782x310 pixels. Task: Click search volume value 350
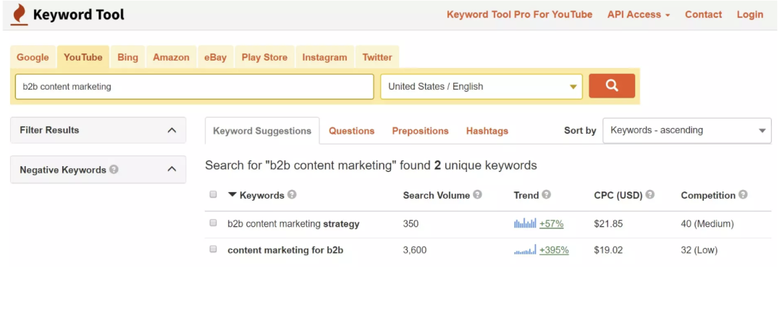coord(411,224)
